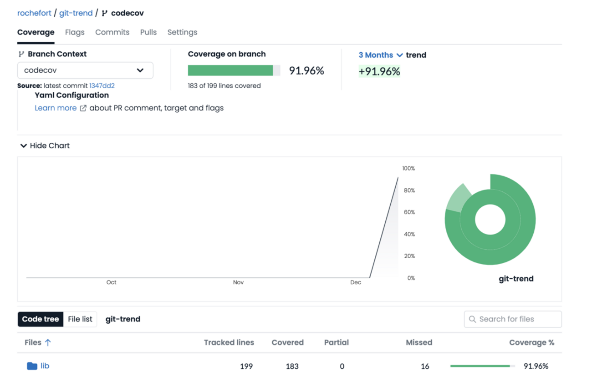Switch to Code tree view

click(41, 319)
